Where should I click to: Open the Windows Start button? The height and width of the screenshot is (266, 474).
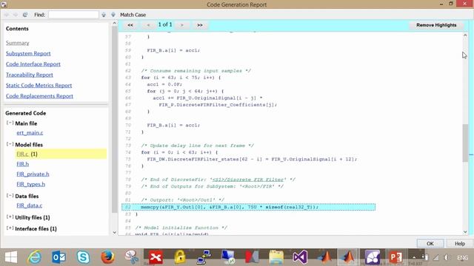coord(11,257)
